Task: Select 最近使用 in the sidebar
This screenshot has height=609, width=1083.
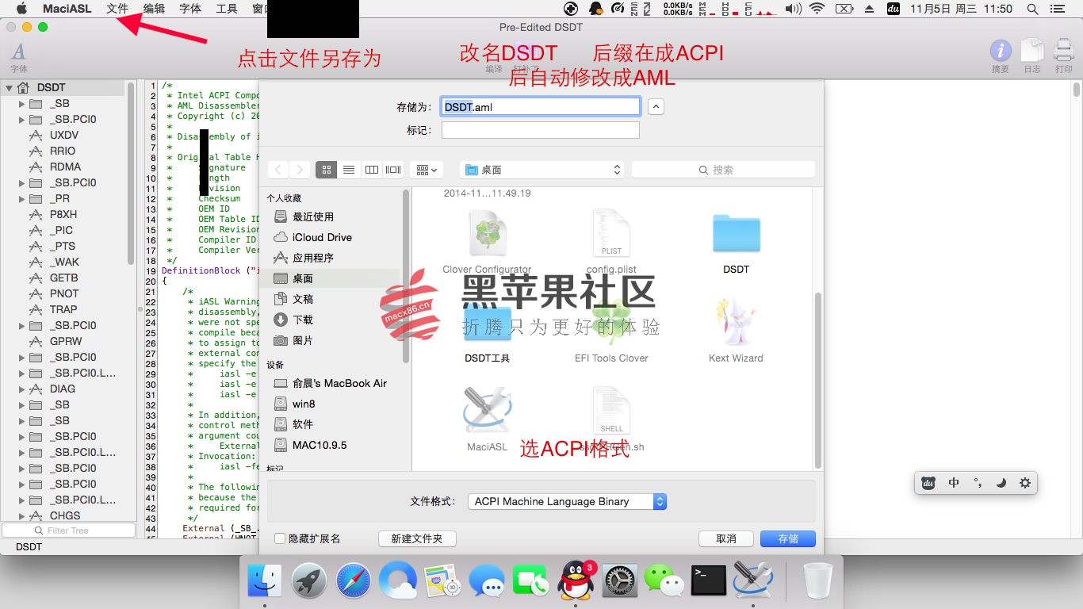Action: pyautogui.click(x=313, y=216)
